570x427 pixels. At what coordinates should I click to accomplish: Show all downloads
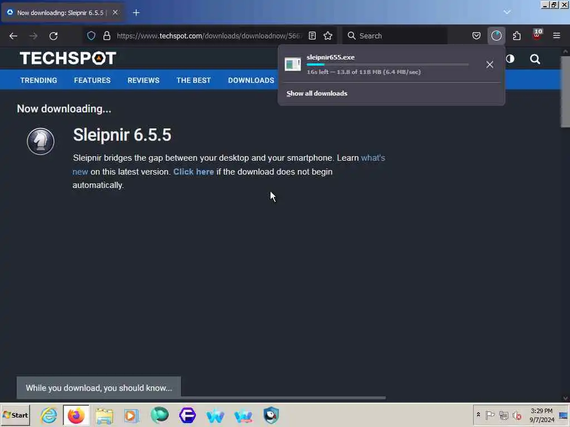pyautogui.click(x=317, y=93)
